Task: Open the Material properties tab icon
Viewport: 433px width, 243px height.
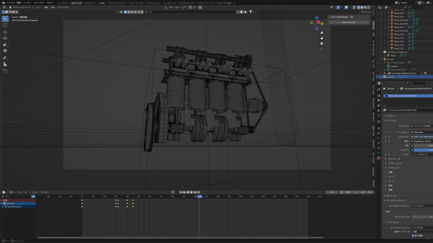Action: coord(378,158)
